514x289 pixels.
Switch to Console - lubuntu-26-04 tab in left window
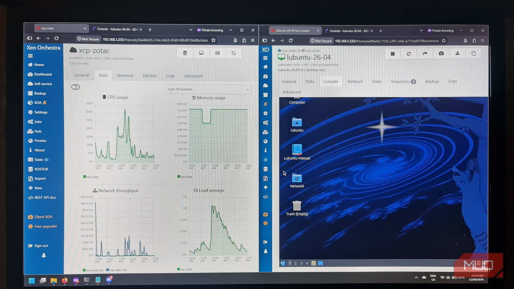click(x=117, y=29)
